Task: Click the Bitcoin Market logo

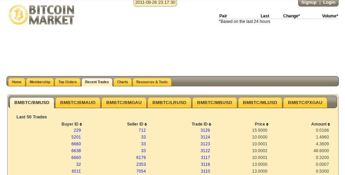Action: click(41, 15)
